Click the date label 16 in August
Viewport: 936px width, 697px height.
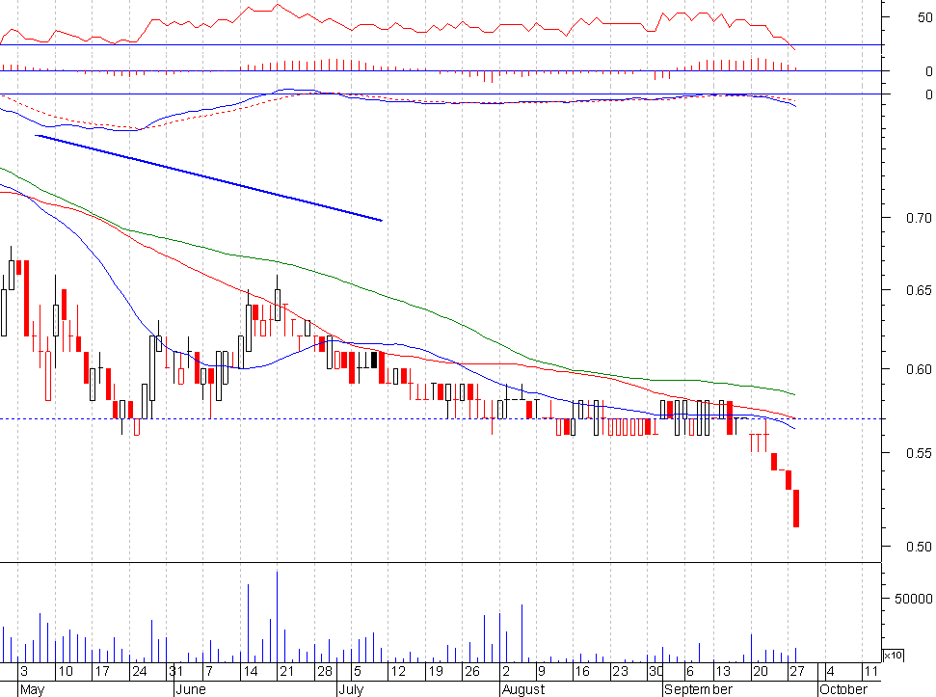[582, 671]
